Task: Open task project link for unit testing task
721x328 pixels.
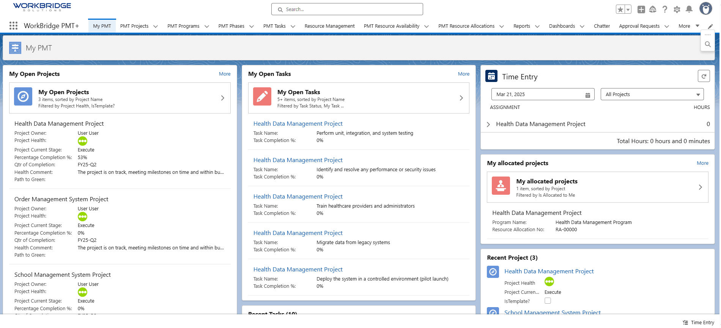Action: (298, 124)
